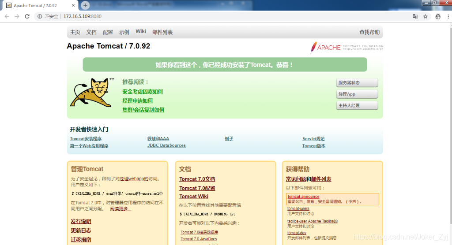452x245 pixels.
Task: Open the 更新日志 link
Action: (81, 230)
